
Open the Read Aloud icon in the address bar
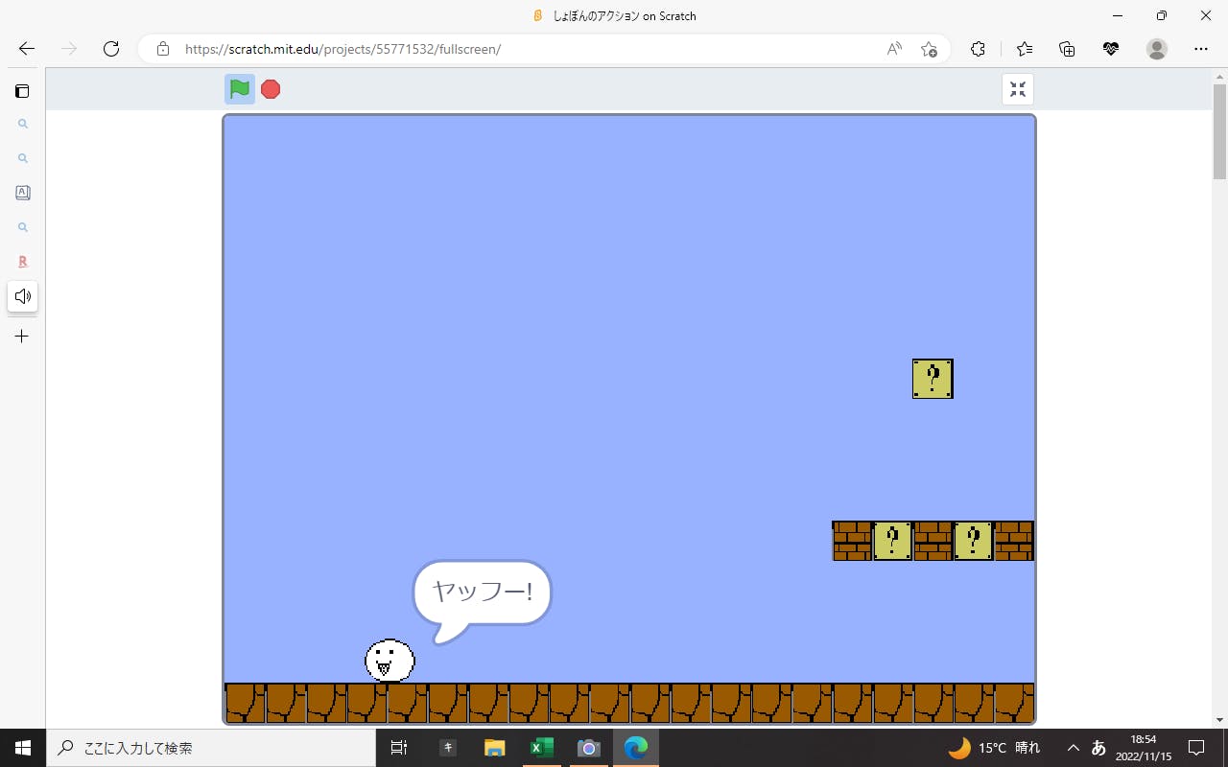pos(894,49)
